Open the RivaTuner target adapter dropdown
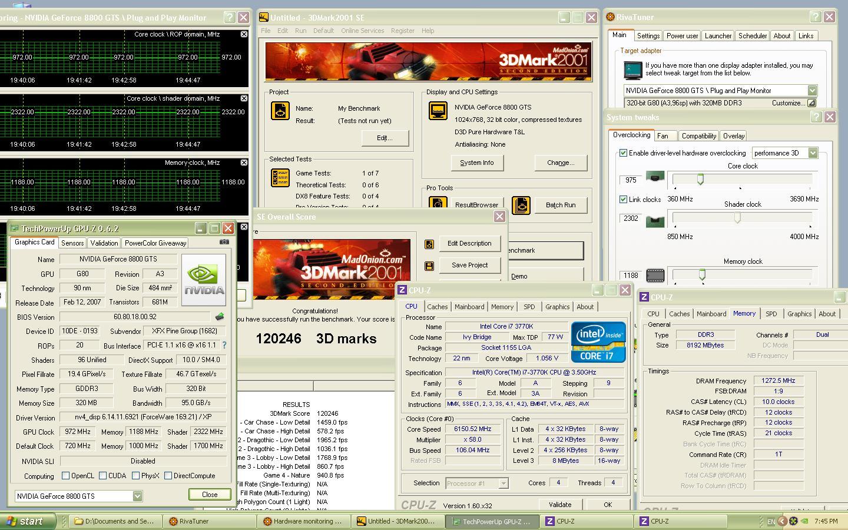 812,91
